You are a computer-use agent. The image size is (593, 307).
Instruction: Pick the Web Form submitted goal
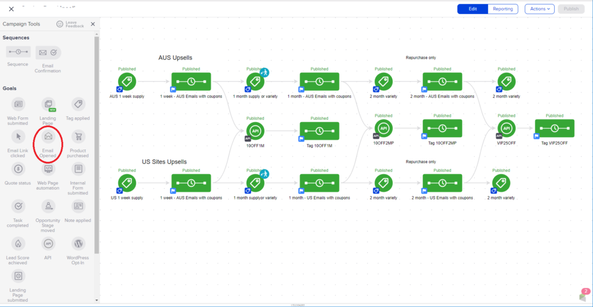click(x=18, y=104)
